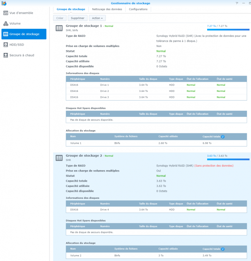Select the Drive 4 row in group 2

click(156, 209)
